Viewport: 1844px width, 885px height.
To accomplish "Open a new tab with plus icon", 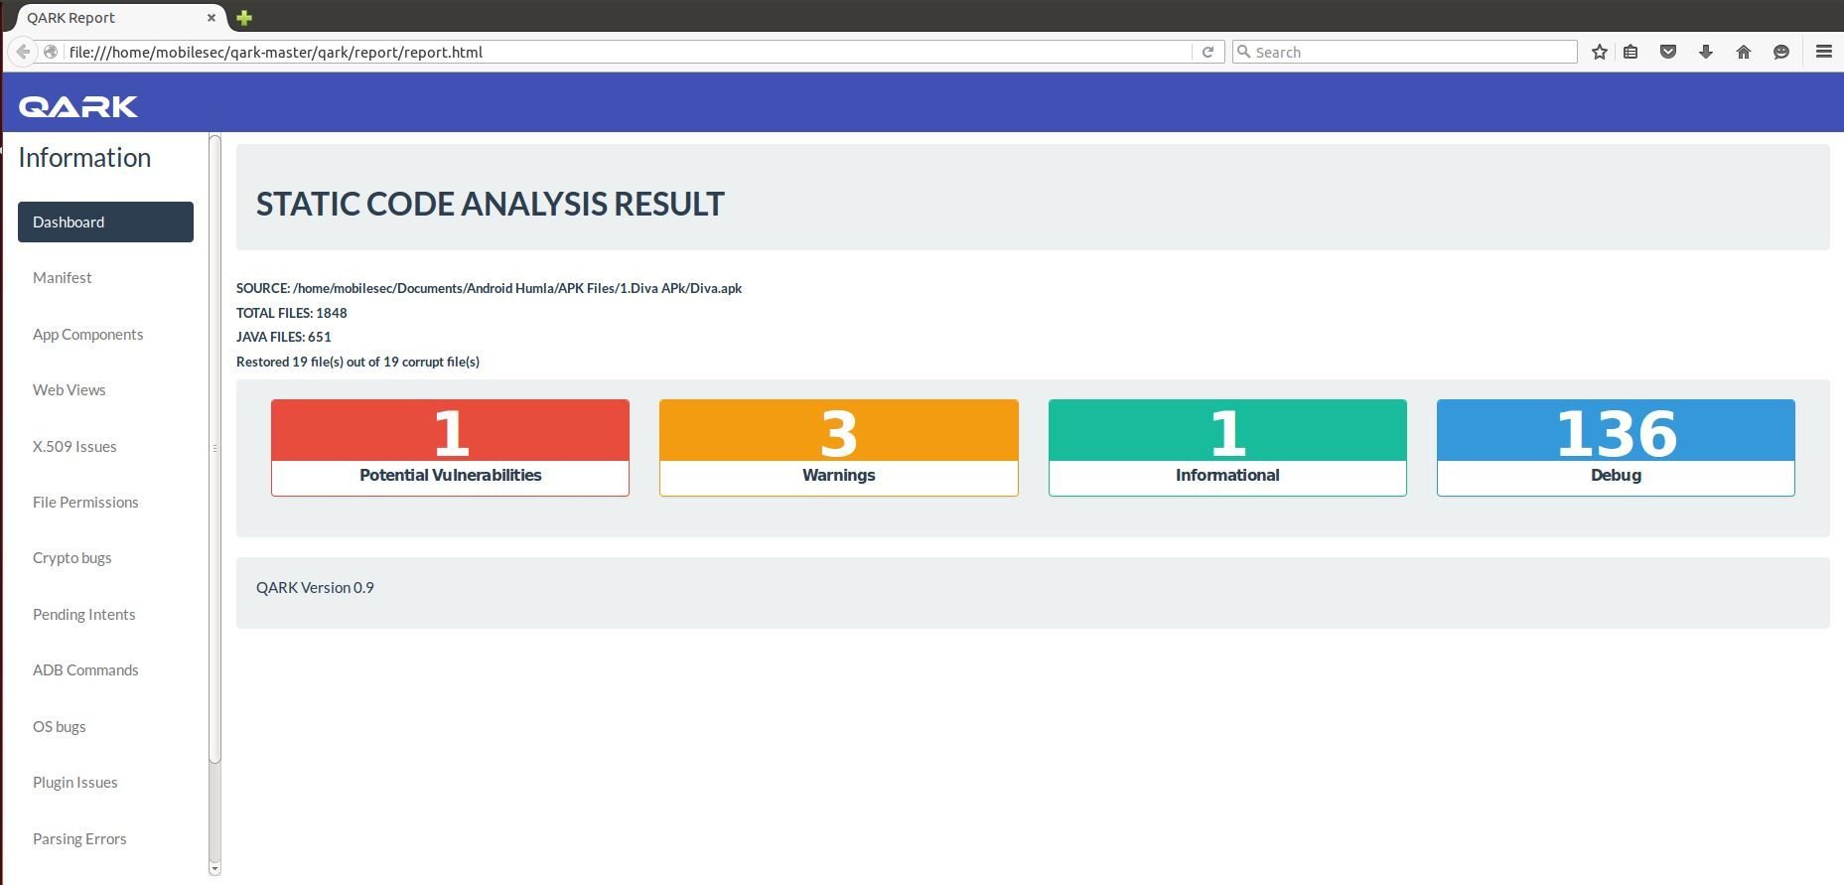I will 244,17.
